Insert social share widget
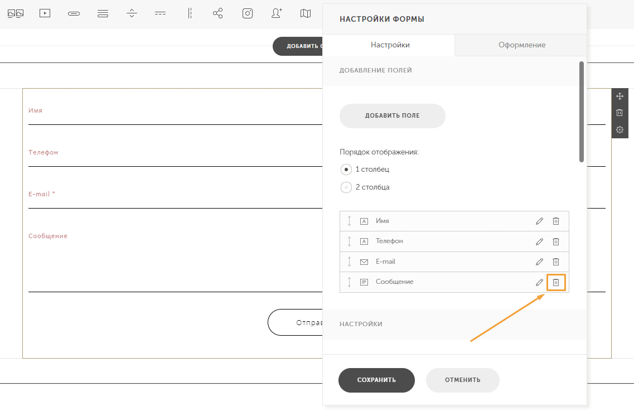Viewport: 634px width, 411px height. click(218, 13)
